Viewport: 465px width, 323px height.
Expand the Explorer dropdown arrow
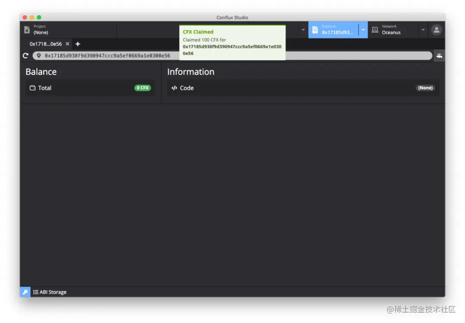[363, 30]
